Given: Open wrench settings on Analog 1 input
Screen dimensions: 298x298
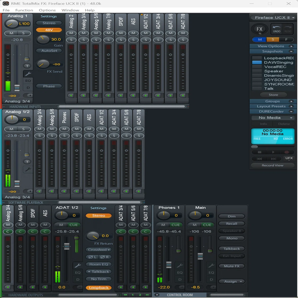Looking at the screenshot, I should (x=28, y=74).
